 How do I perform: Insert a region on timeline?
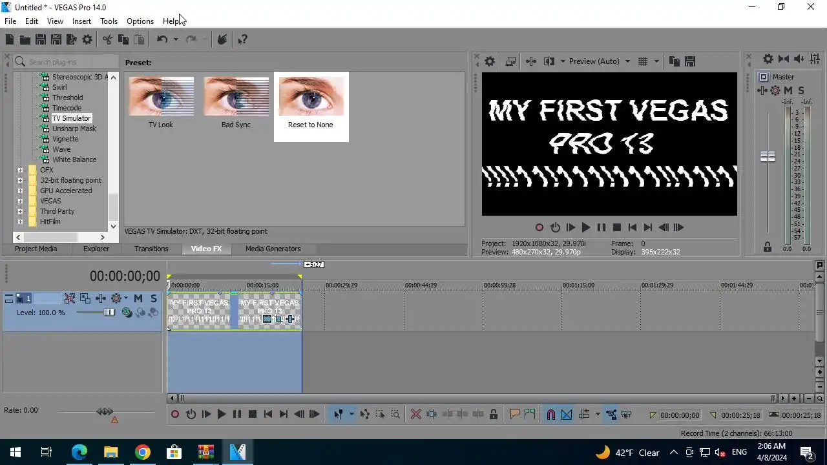530,415
